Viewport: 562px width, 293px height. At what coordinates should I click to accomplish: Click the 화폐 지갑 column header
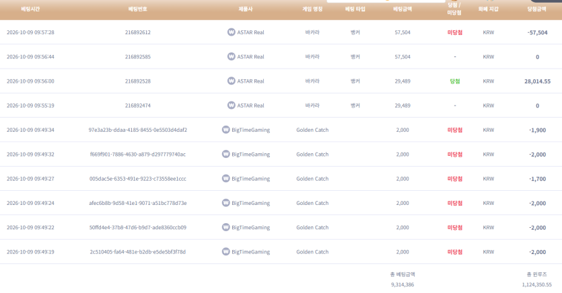coord(488,9)
